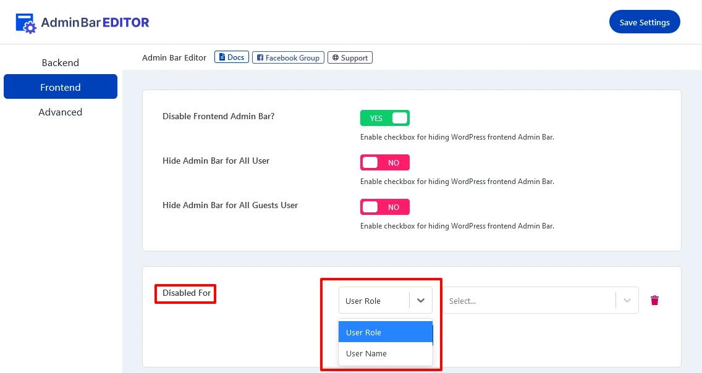Click the Admin Bar Editor logo icon

click(25, 23)
